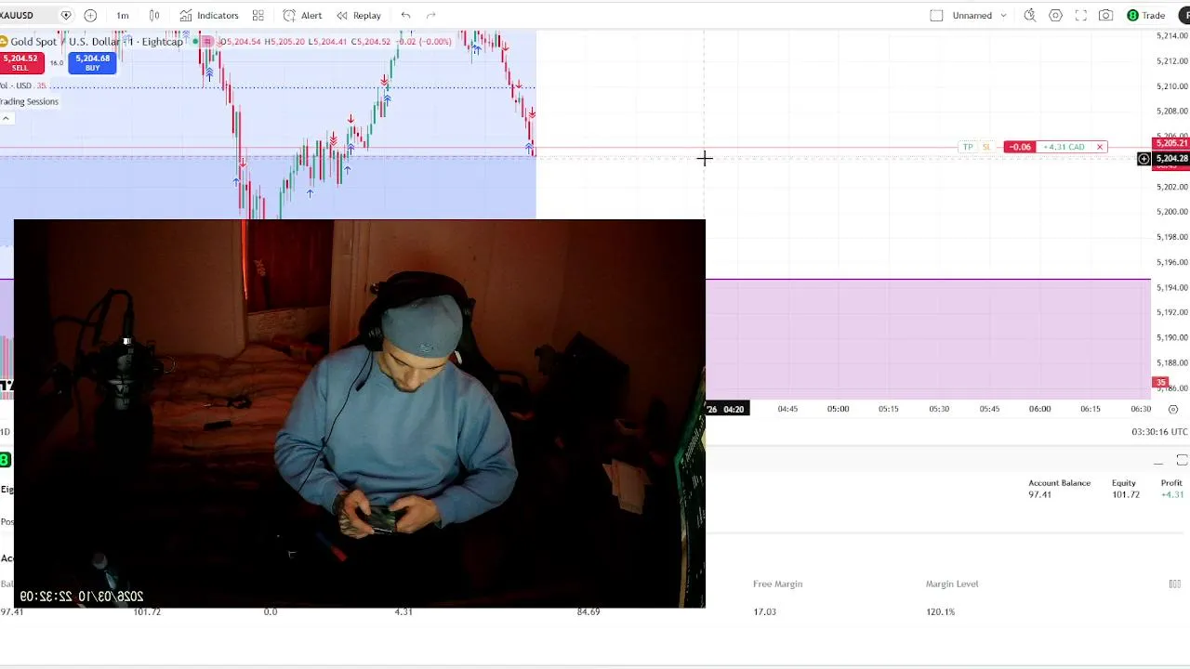Open the indicator templates grid icon
Screen dimensions: 1190x669
258,15
